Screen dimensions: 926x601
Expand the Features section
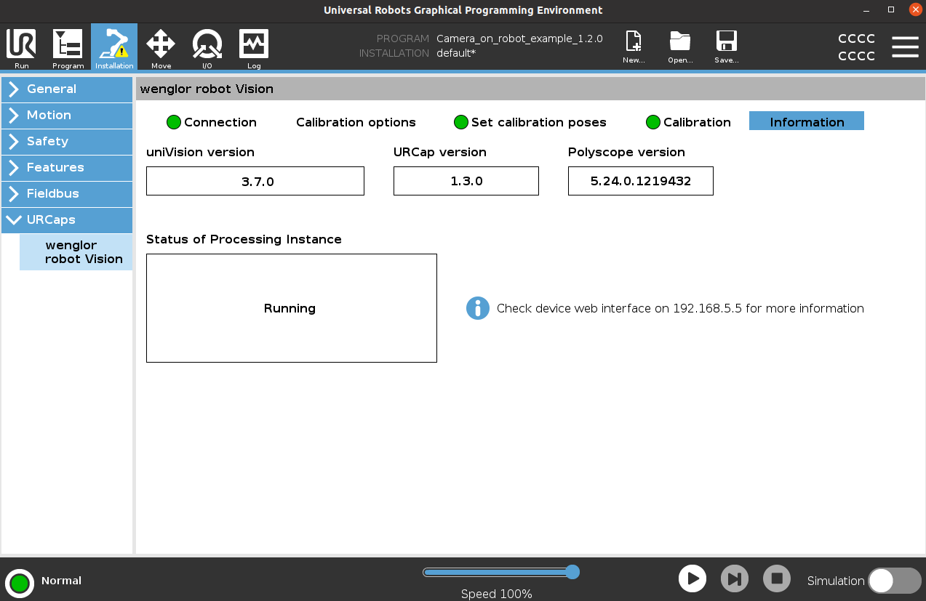67,168
